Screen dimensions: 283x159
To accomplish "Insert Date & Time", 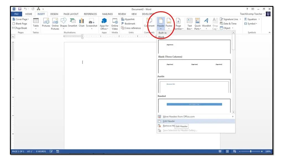I will (x=228, y=24).
